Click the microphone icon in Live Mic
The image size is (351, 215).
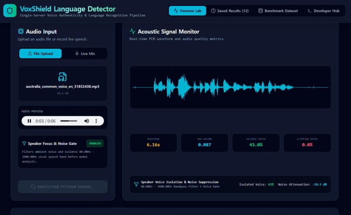point(77,54)
